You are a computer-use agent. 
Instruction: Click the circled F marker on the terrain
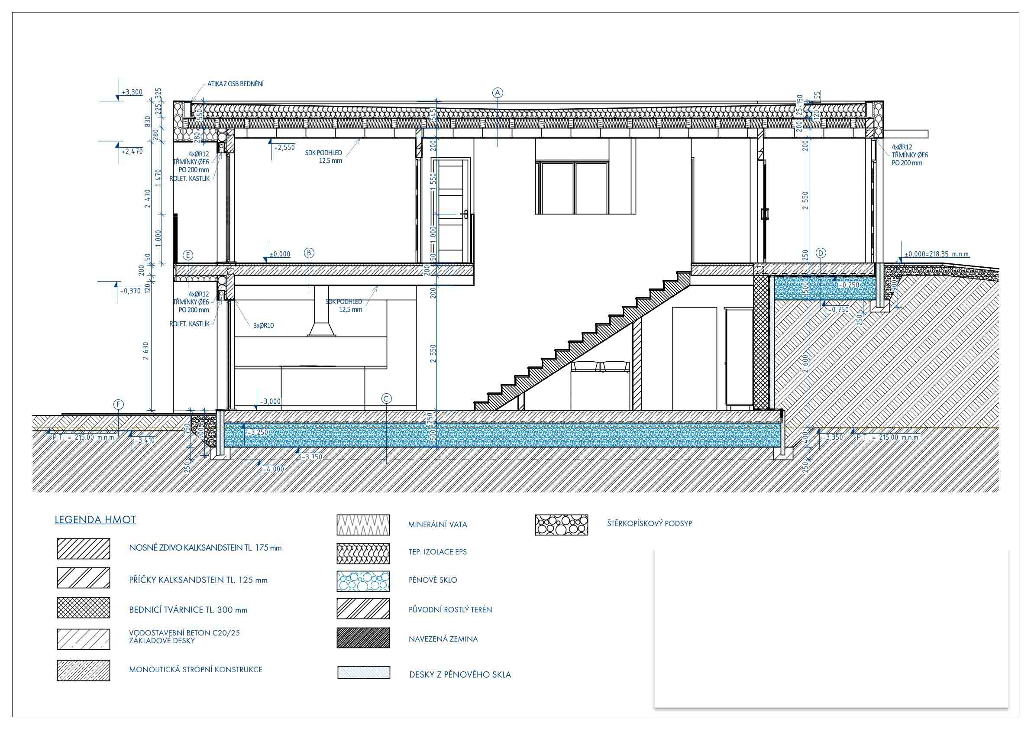point(118,405)
